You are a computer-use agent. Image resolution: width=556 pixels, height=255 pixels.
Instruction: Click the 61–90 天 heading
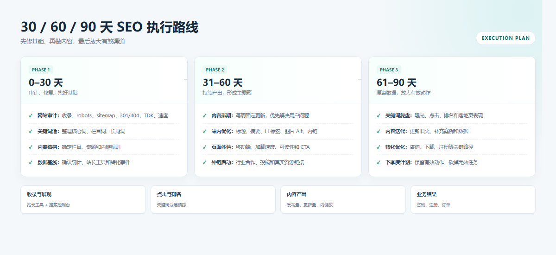tap(397, 83)
